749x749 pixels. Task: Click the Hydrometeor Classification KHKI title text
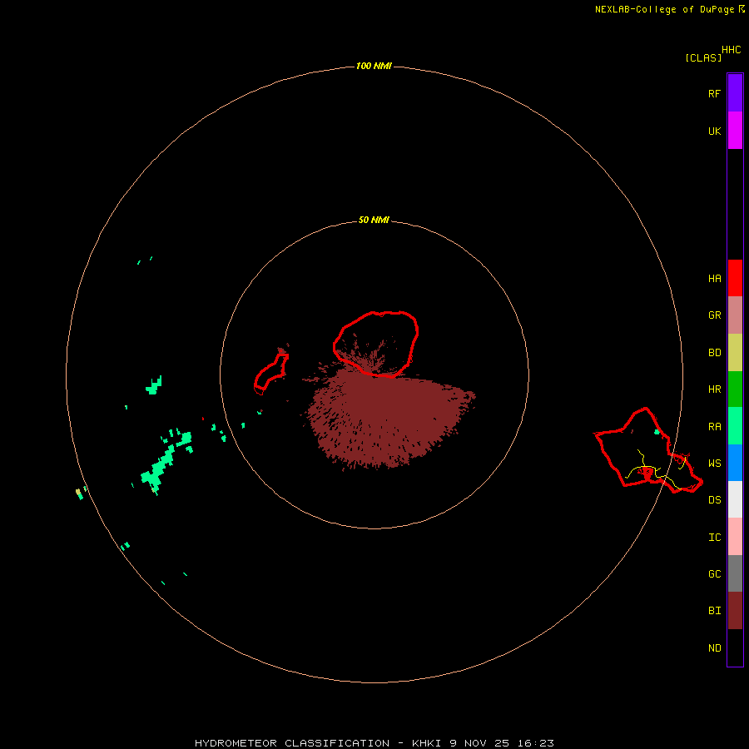point(374,743)
